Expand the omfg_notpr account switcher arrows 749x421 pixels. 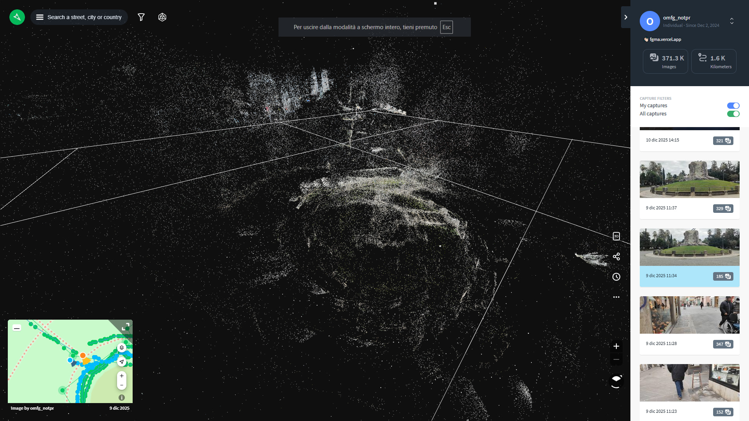(x=732, y=21)
